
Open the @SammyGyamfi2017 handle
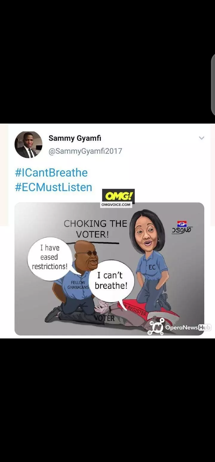click(x=85, y=151)
